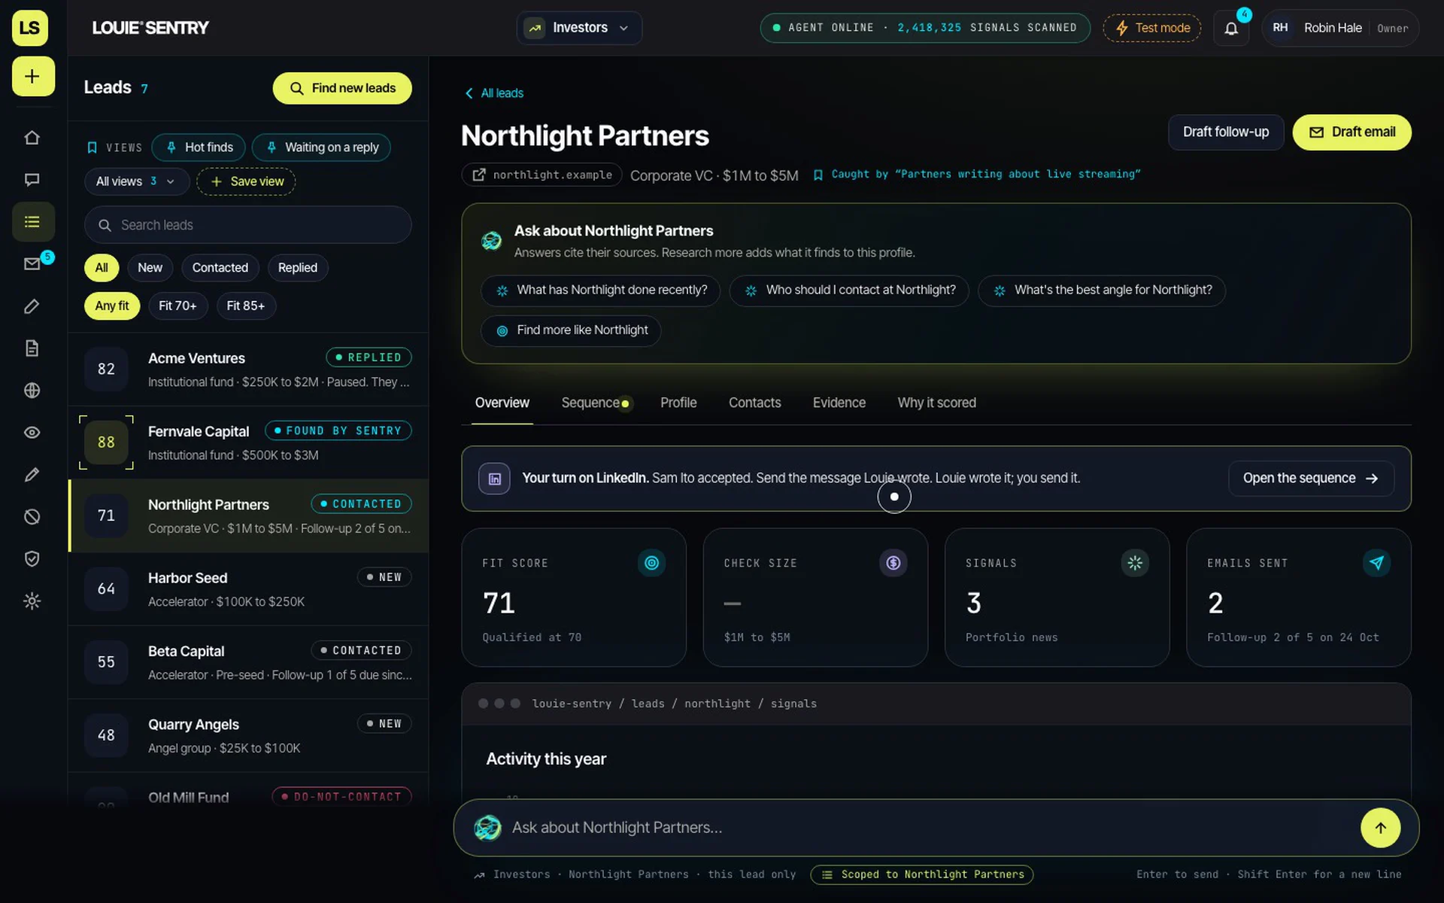Select the Fit 85+ filter

point(246,306)
